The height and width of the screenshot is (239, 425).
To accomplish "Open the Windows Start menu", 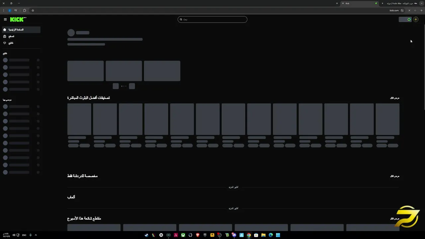I will pos(278,235).
